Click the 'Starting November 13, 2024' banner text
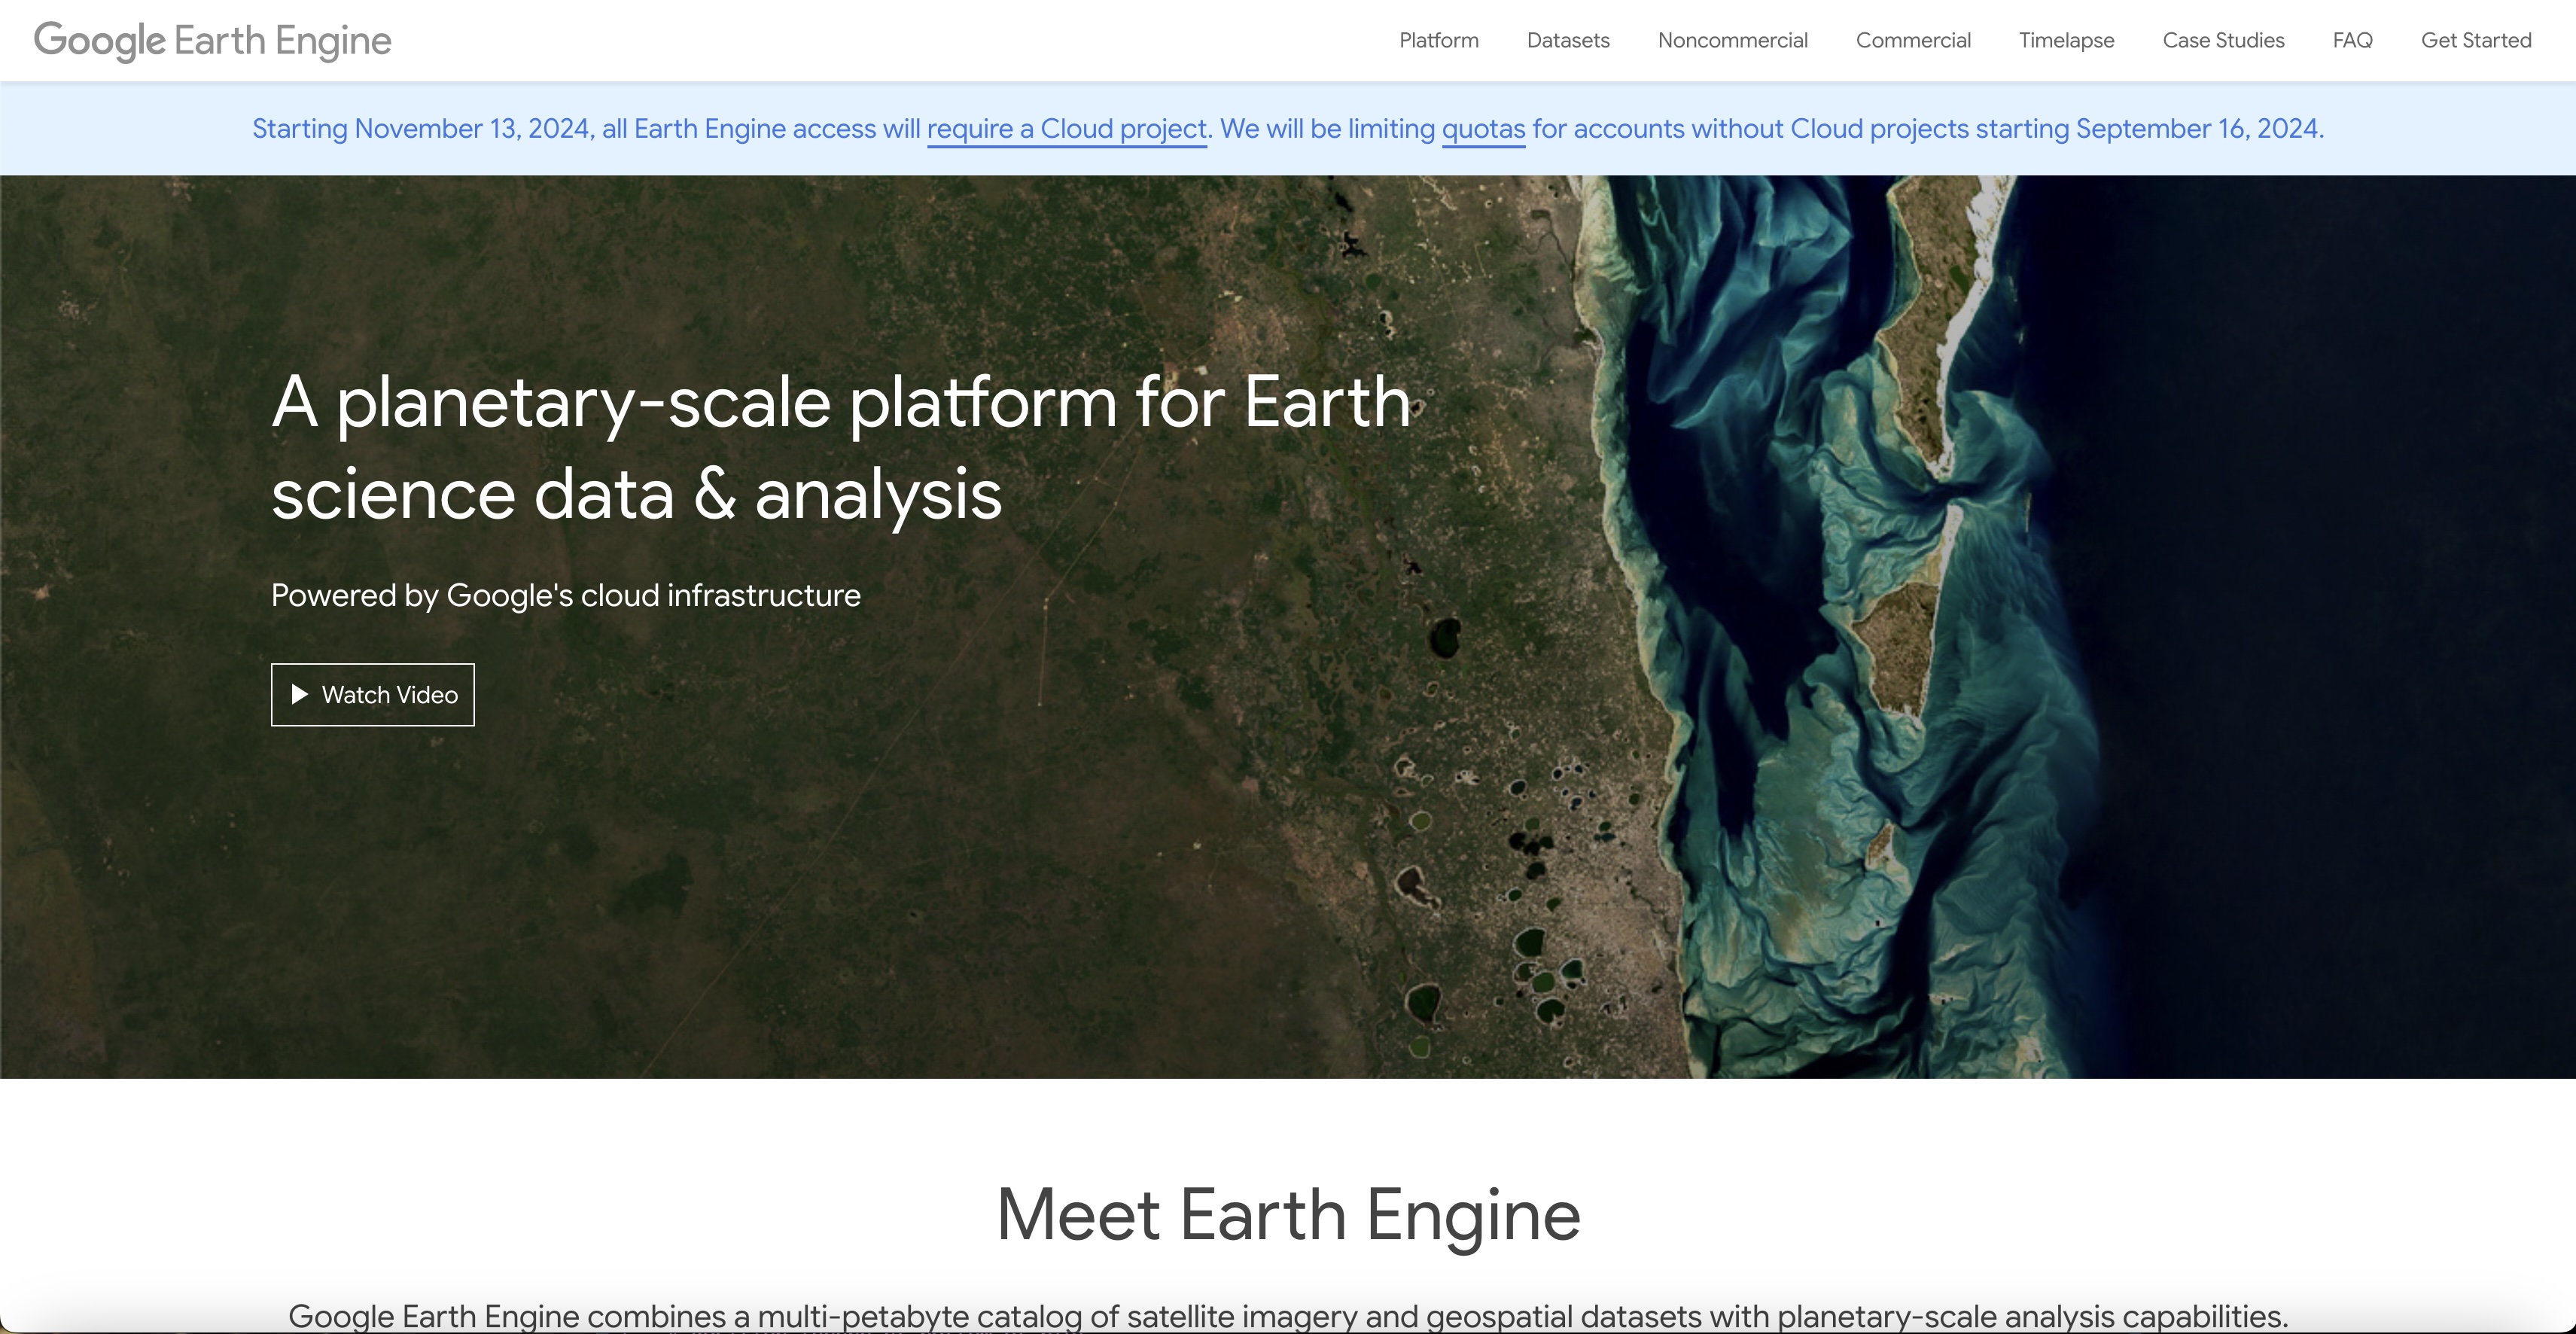This screenshot has height=1334, width=2576. click(1288, 129)
